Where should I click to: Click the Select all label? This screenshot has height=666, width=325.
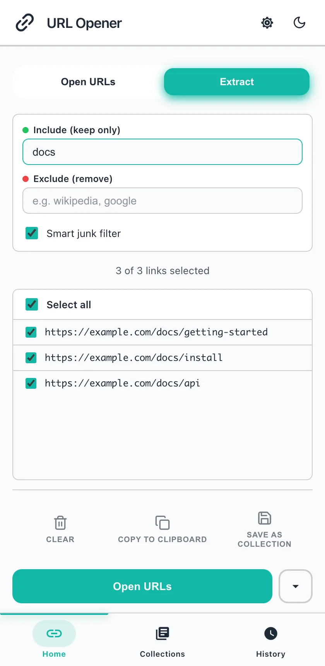click(69, 305)
